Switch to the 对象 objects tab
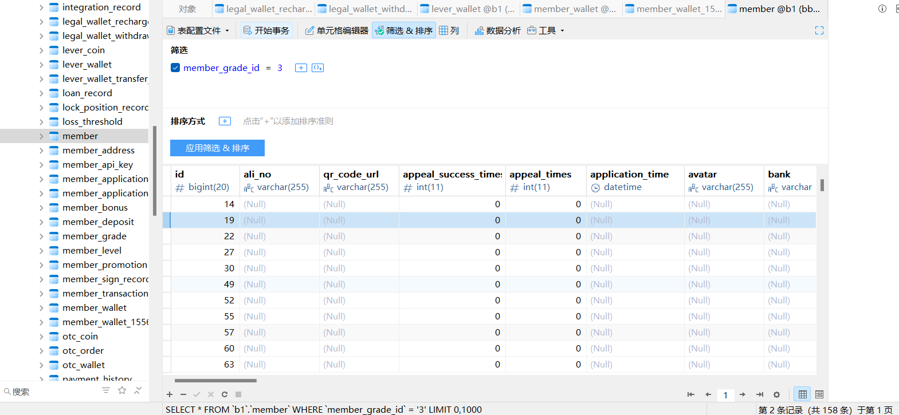Image resolution: width=899 pixels, height=415 pixels. click(x=187, y=9)
